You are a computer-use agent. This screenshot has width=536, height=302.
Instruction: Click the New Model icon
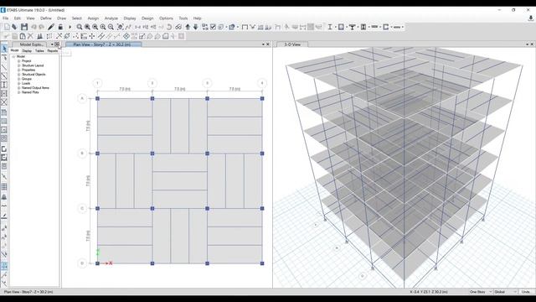click(7, 27)
